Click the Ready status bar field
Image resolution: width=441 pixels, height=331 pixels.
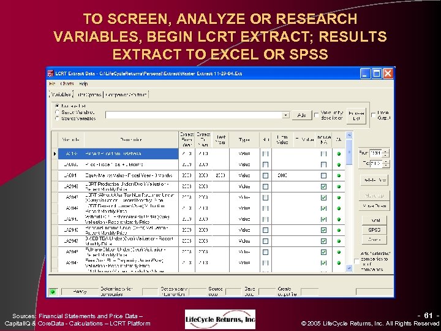tap(80, 292)
